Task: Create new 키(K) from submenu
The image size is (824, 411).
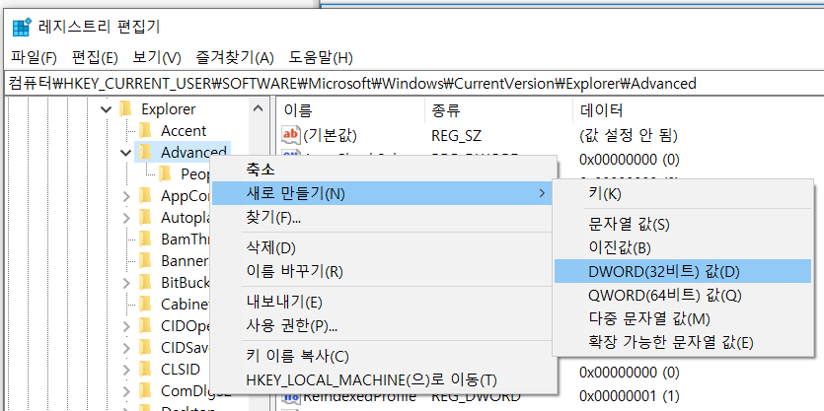Action: [x=683, y=194]
